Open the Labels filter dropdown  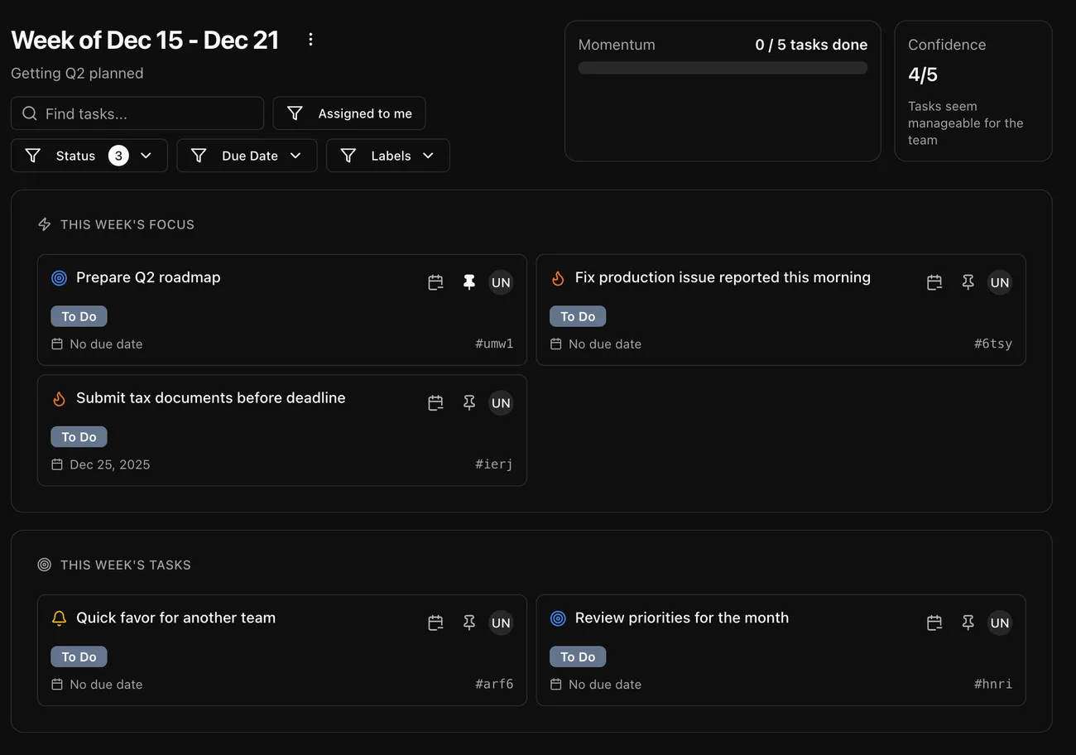(x=388, y=156)
